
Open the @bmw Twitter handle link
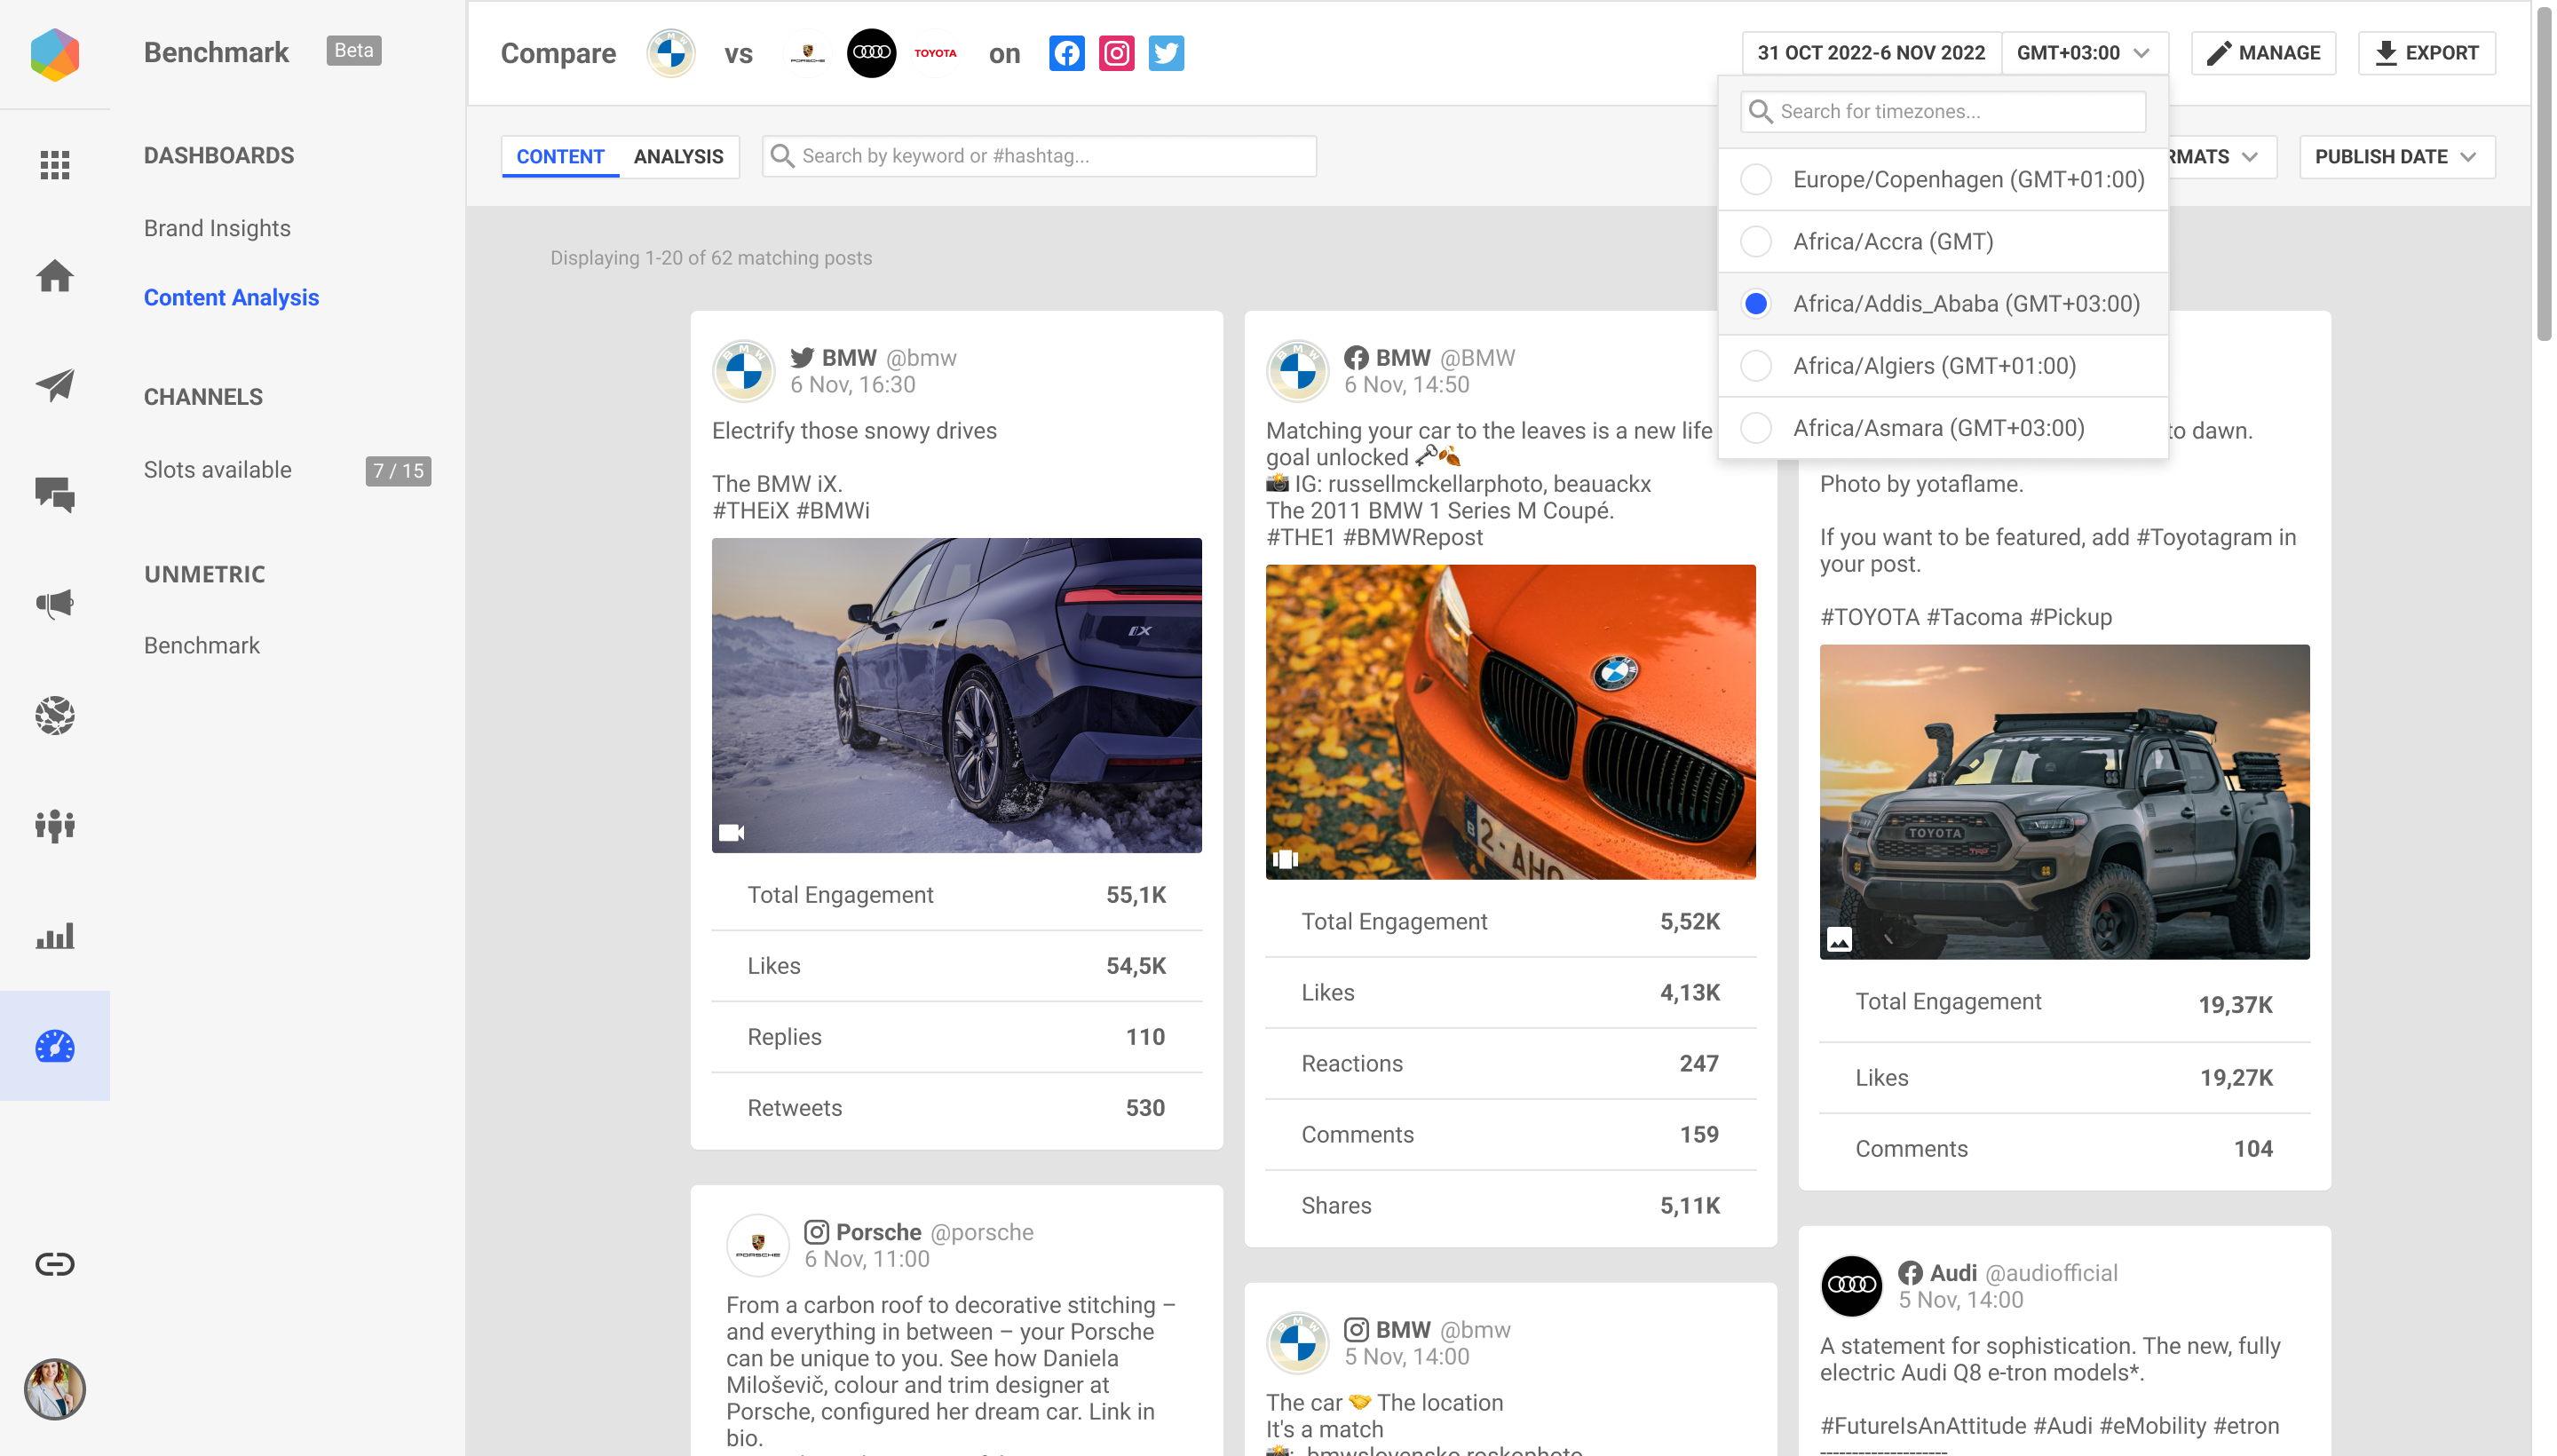coord(922,358)
